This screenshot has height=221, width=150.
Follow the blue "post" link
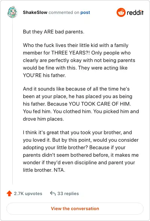[x=85, y=12]
